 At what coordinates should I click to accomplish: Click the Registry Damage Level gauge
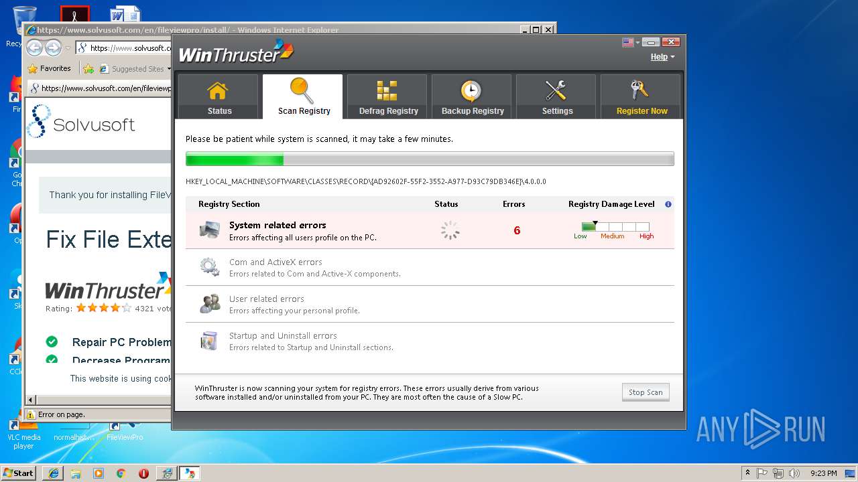[615, 227]
